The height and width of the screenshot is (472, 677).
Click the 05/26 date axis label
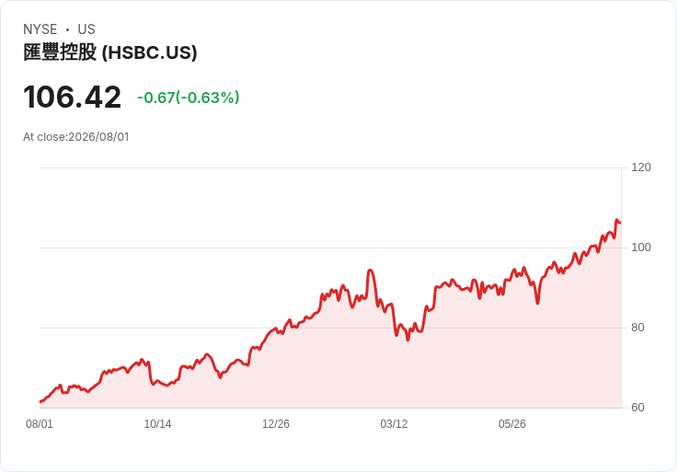click(512, 424)
